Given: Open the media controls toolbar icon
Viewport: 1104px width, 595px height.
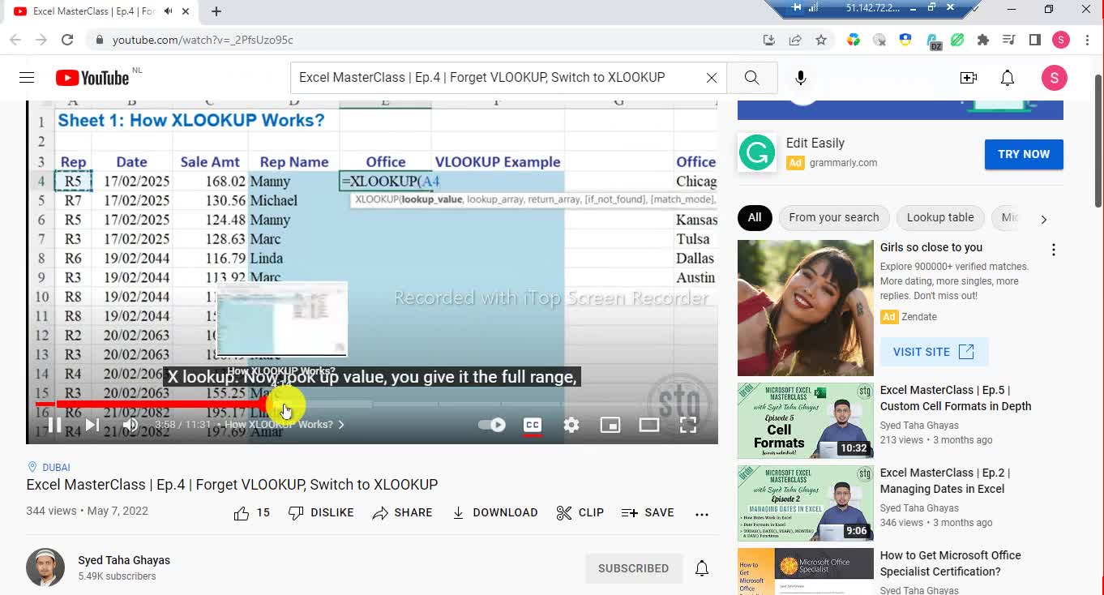Looking at the screenshot, I should (x=1009, y=40).
